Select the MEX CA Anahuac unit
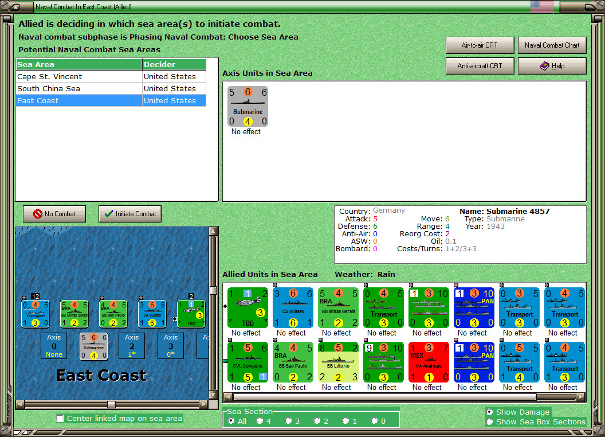 (x=429, y=362)
